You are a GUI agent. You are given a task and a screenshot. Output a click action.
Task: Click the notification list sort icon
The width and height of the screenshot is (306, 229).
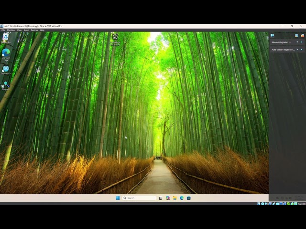click(x=296, y=35)
